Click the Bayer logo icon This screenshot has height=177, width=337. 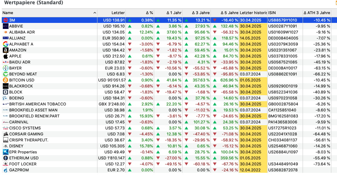tap(5, 68)
